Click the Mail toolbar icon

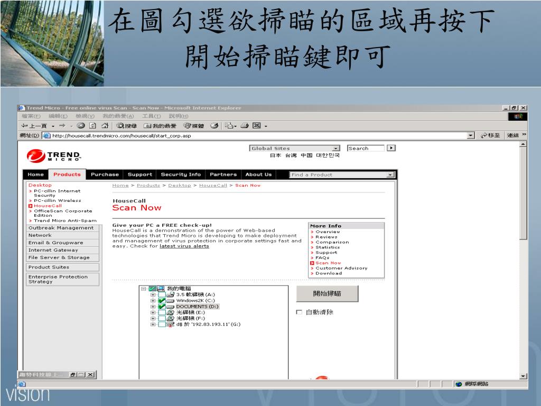(229, 126)
